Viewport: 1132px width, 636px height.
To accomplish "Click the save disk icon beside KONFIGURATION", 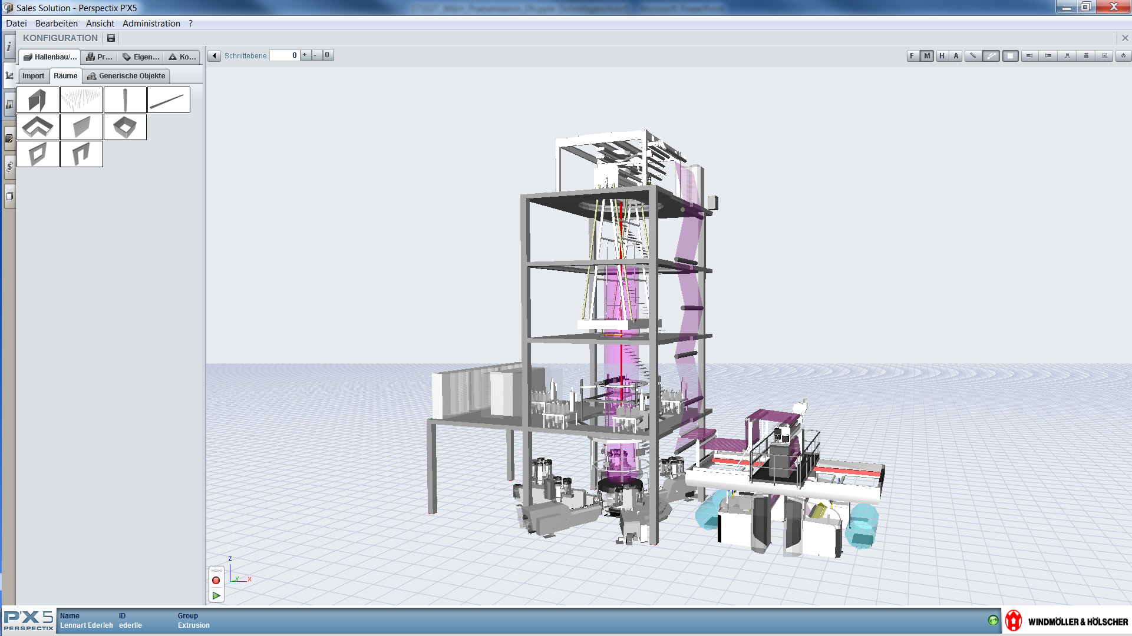I will pos(111,38).
